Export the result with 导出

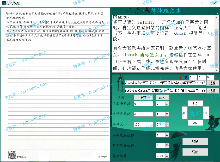195,152
